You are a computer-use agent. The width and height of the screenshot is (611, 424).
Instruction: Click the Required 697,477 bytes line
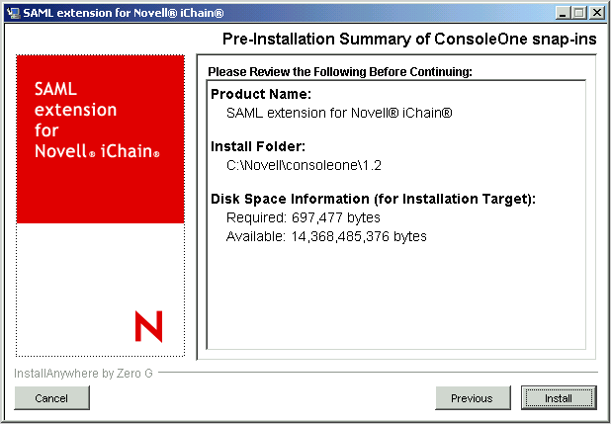click(x=303, y=217)
